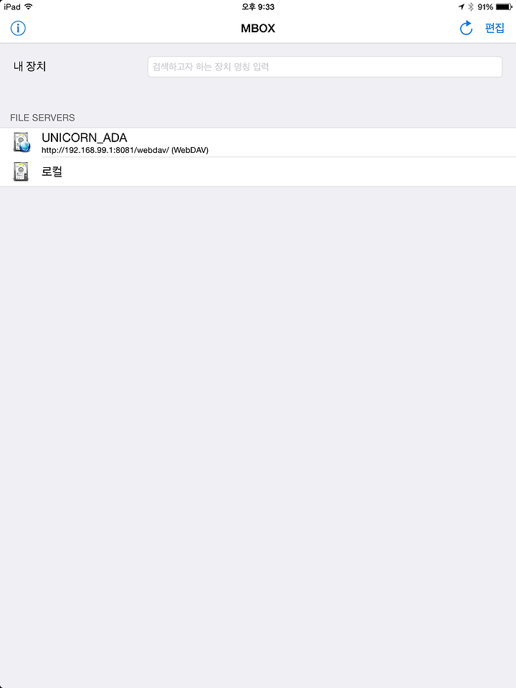
Task: Tap the Wi-Fi icon in the status bar
Action: [x=29, y=6]
